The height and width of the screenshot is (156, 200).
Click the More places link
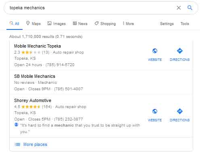(x=35, y=144)
